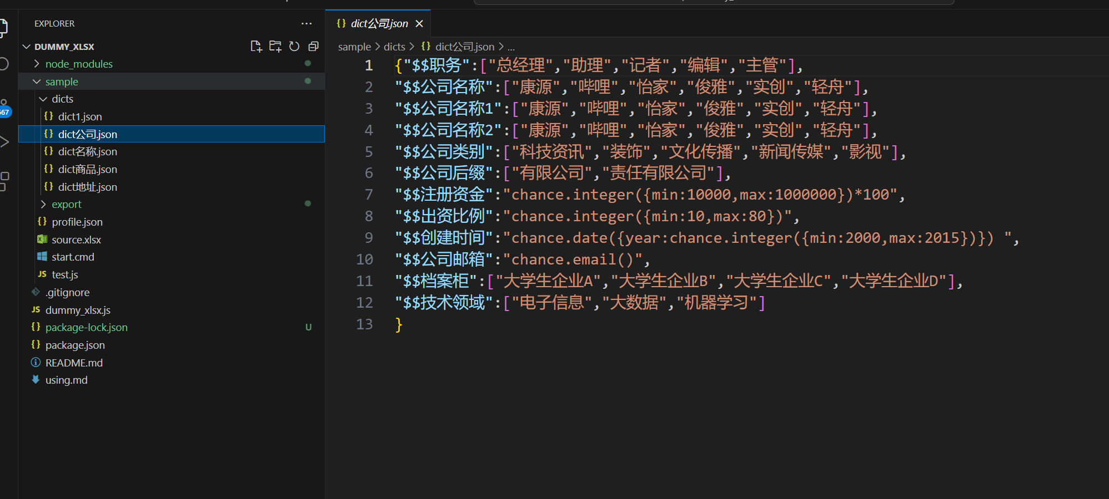Open start.cmd script file
The image size is (1109, 499).
pyautogui.click(x=172, y=257)
